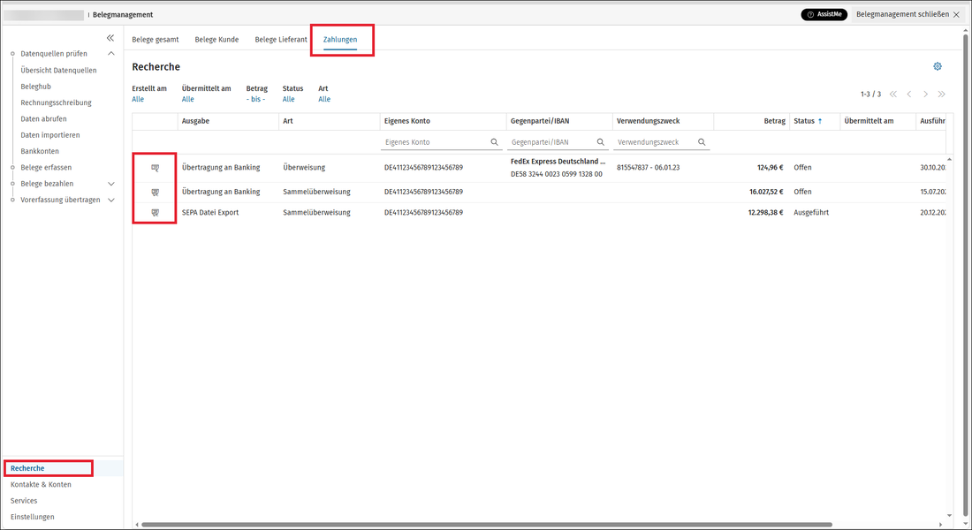Viewport: 972px width, 530px height.
Task: Collapse sidebar with double chevron icon
Action: pyautogui.click(x=110, y=38)
